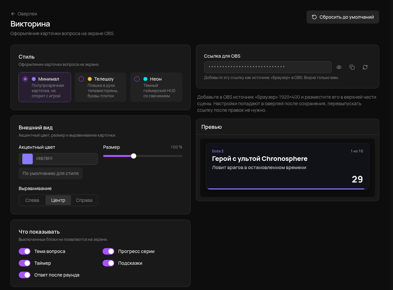Open the accent color swatch picker
The image size is (393, 290).
28,159
